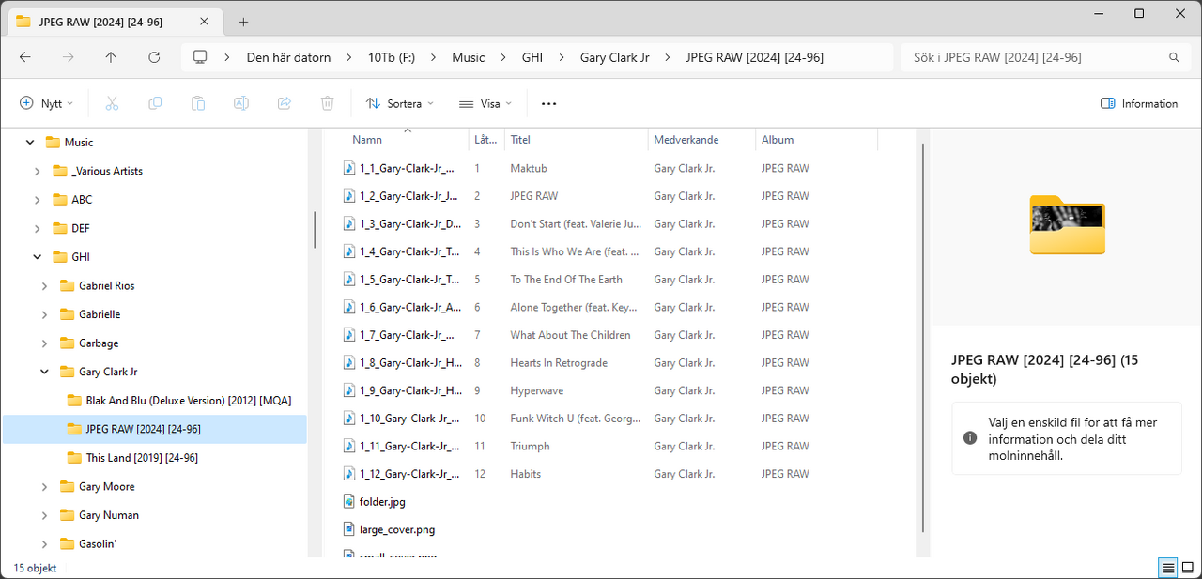Click the Rename toolbar icon

pos(241,103)
